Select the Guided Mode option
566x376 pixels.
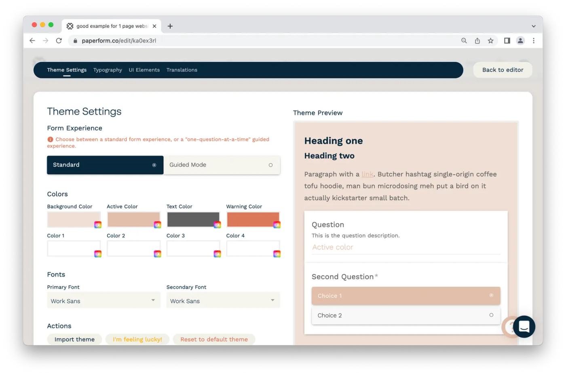click(x=222, y=165)
